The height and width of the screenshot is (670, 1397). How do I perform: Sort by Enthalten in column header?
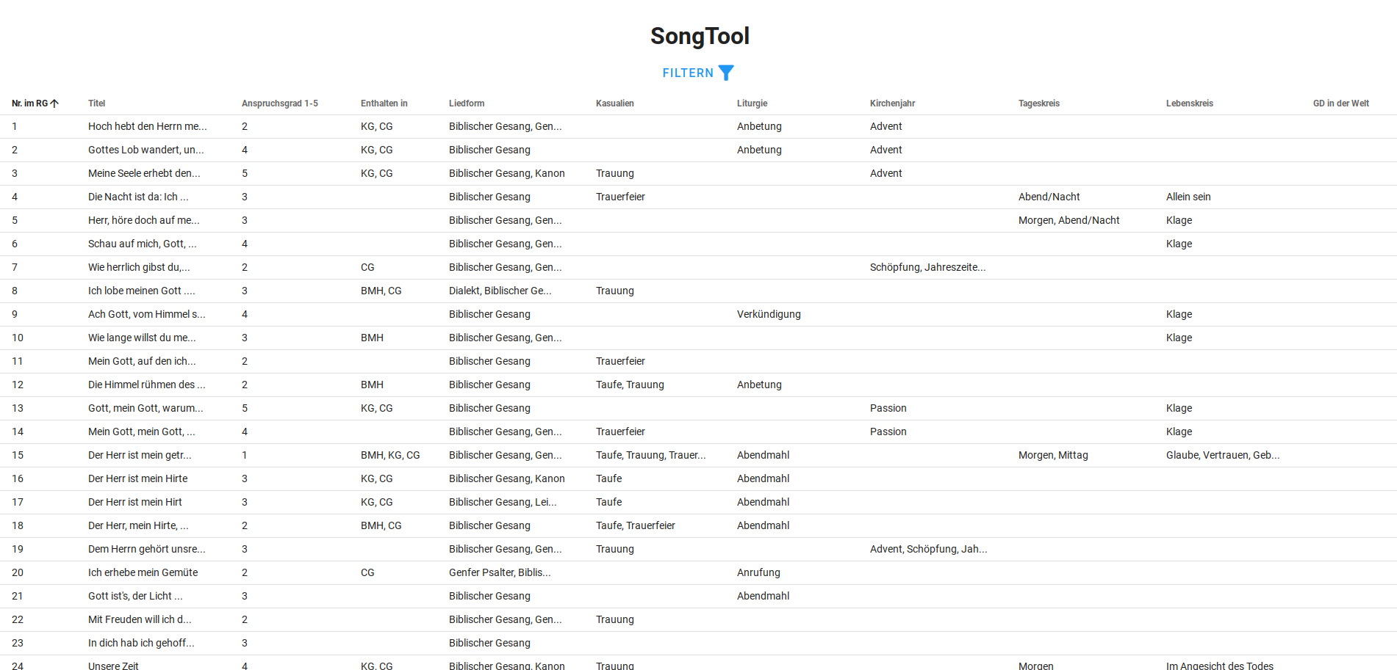[384, 103]
